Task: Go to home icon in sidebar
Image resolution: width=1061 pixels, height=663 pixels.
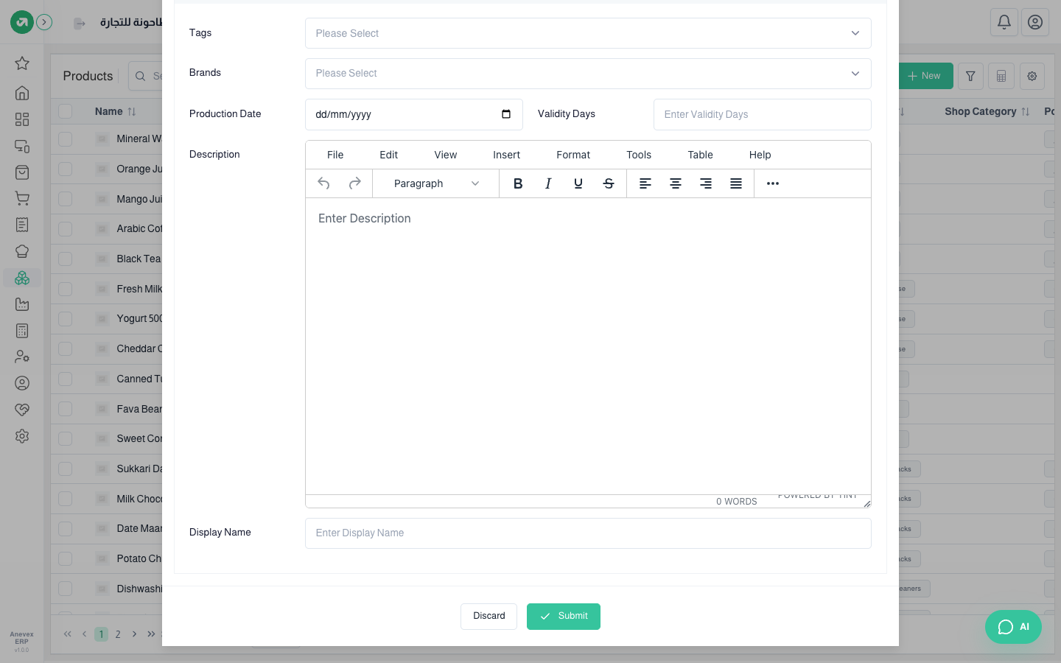Action: click(x=22, y=93)
